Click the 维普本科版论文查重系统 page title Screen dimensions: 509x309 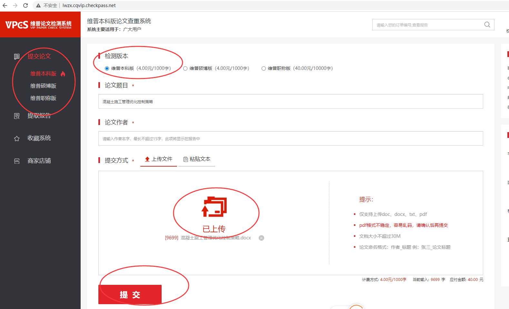(119, 21)
